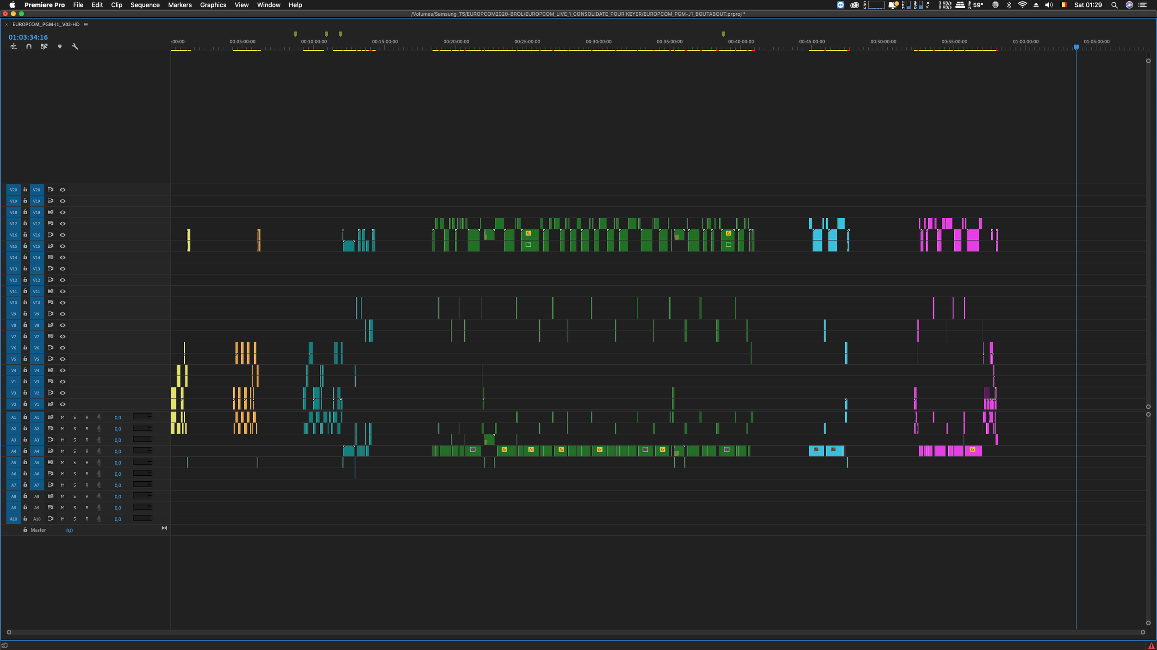This screenshot has width=1157, height=650.
Task: Open the Bluetooth menu in the menu bar
Action: click(1008, 5)
